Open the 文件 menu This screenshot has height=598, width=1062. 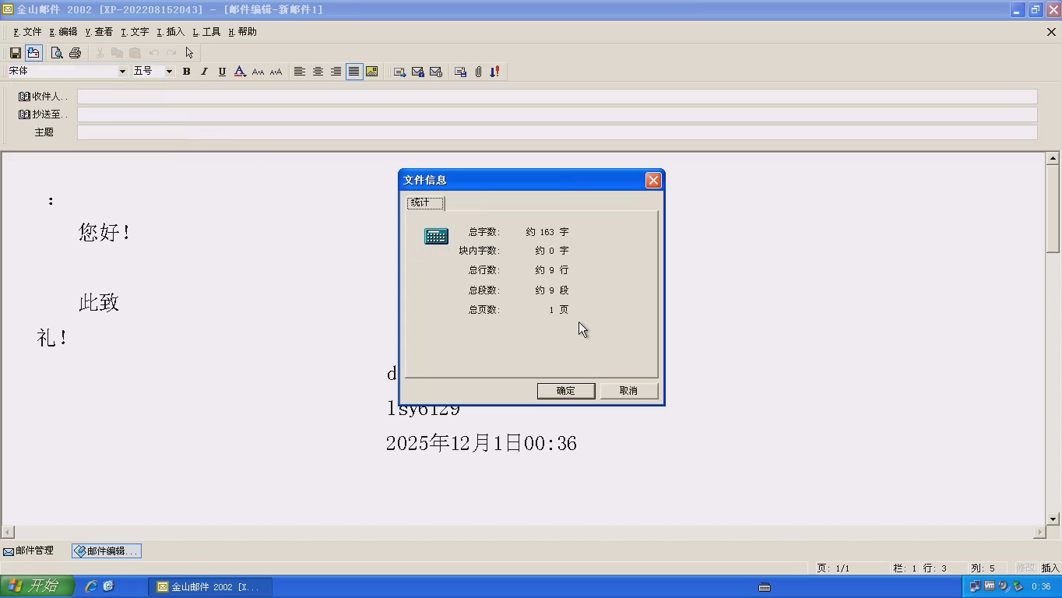pos(28,32)
